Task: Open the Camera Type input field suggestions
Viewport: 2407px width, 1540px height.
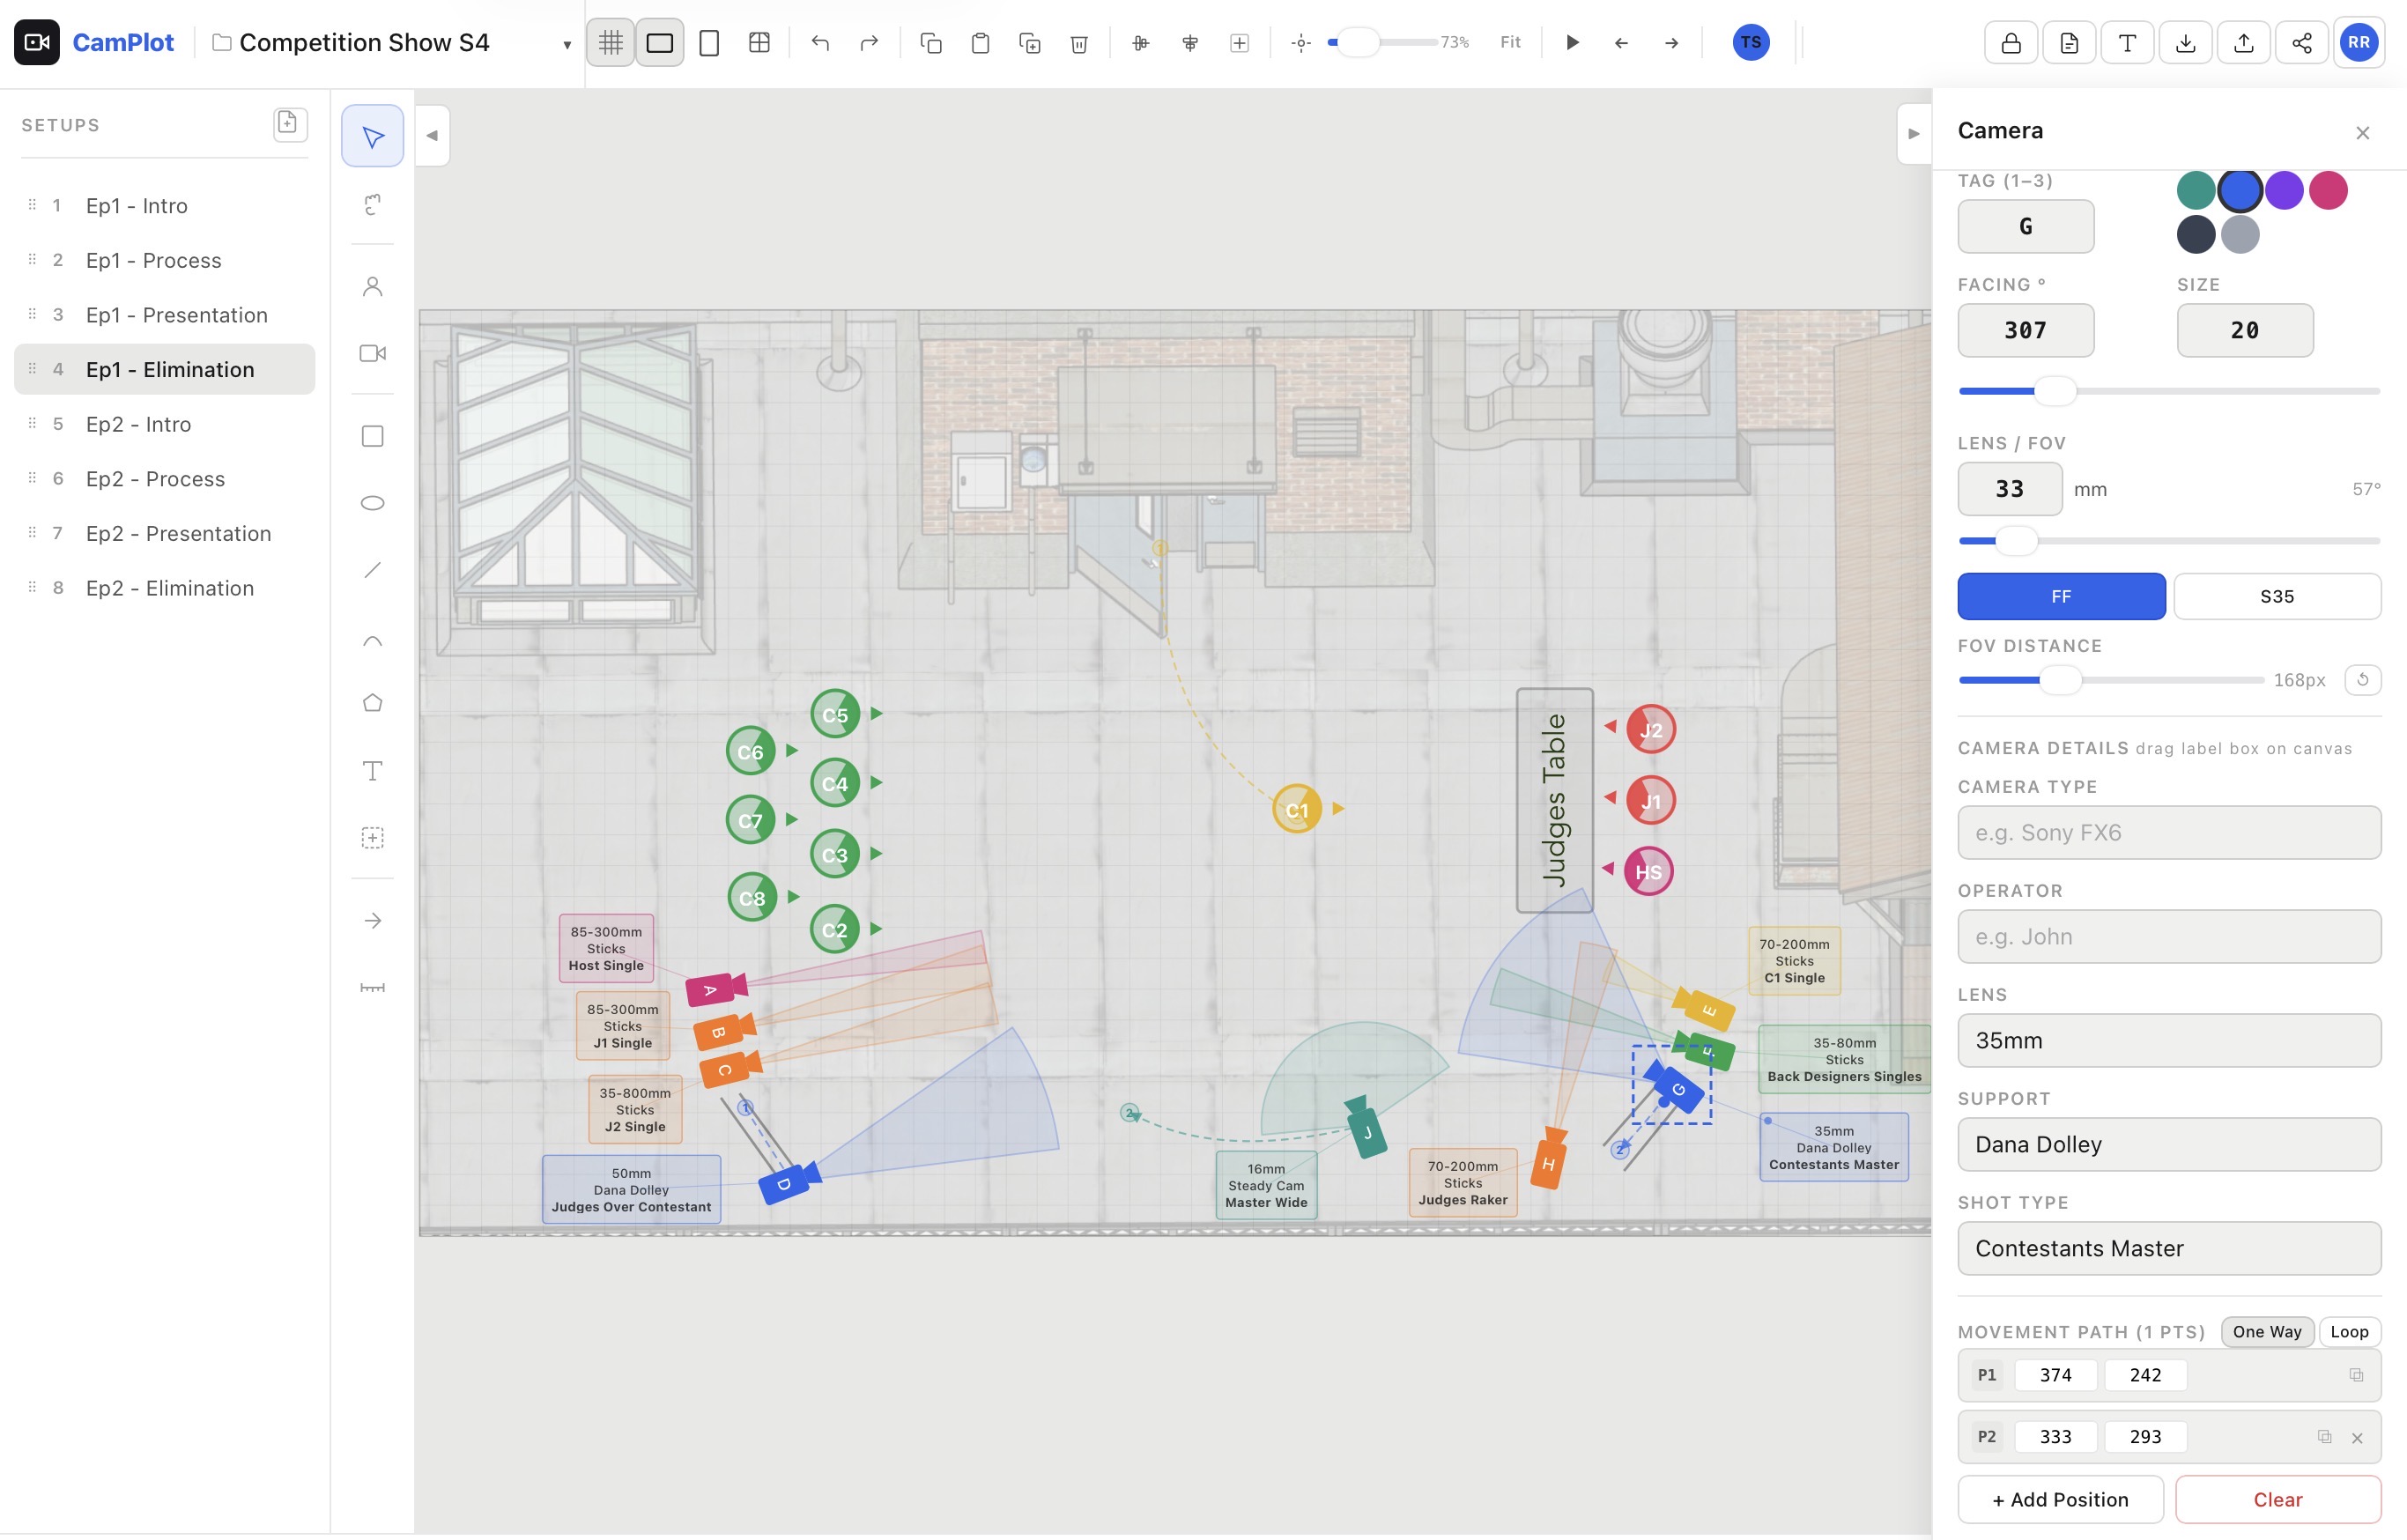Action: (x=2167, y=832)
